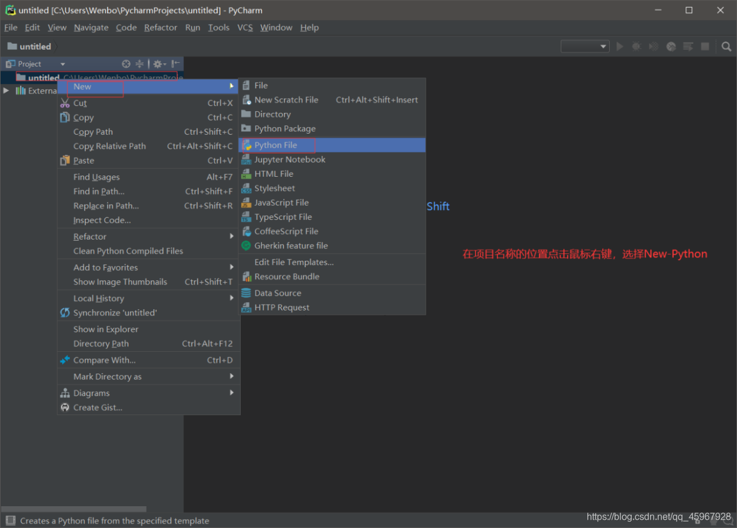
Task: Choose Copy Path from context menu
Action: coord(148,132)
